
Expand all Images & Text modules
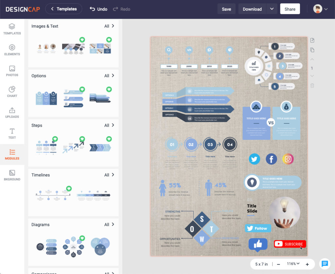tap(109, 26)
